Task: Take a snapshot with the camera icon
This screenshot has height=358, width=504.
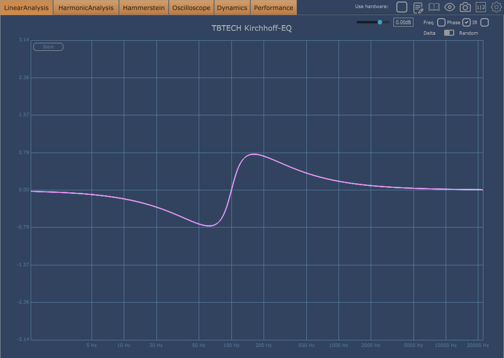Action: (x=465, y=7)
